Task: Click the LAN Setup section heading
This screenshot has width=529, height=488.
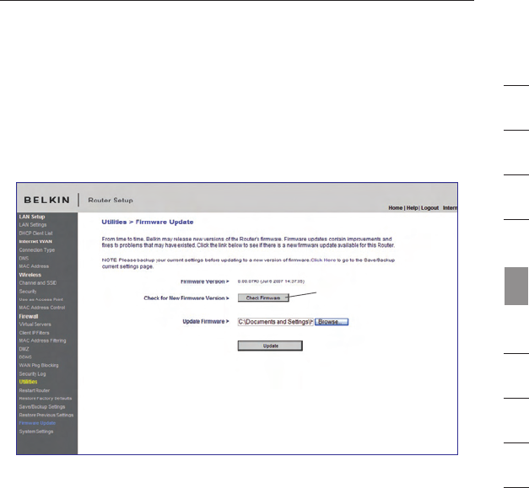Action: pos(32,217)
